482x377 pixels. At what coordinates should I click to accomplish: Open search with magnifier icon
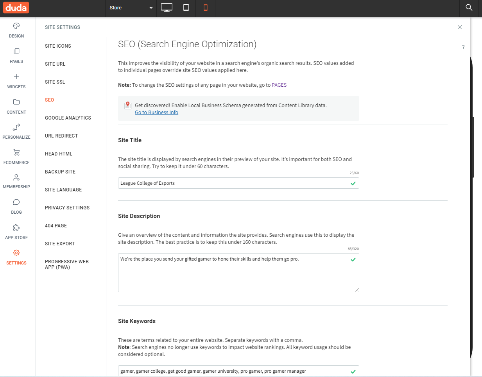pos(469,7)
